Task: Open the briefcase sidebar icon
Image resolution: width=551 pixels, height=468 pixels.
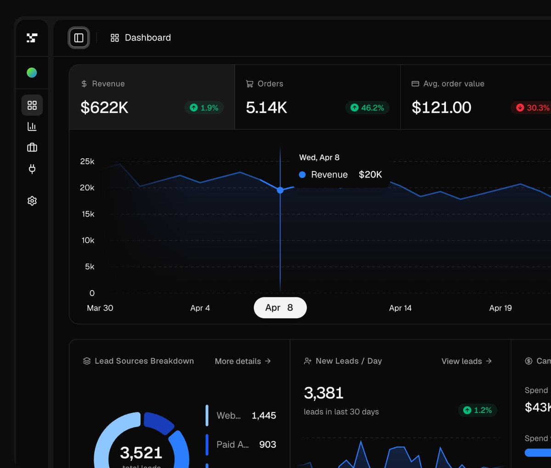Action: point(32,147)
